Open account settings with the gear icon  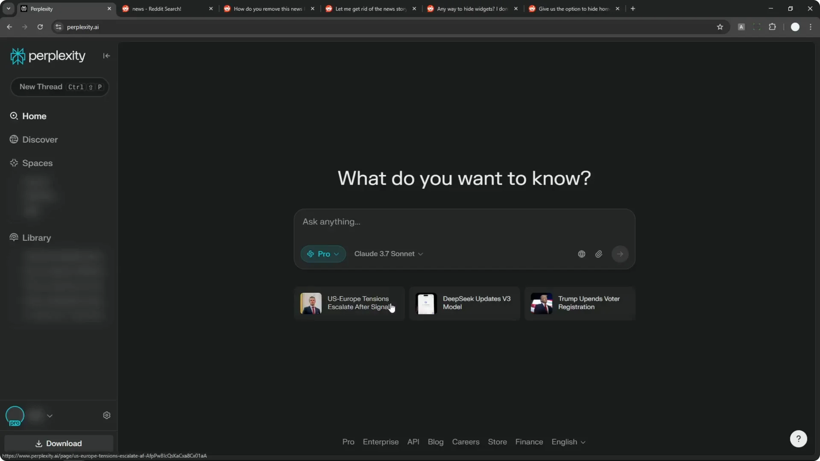(107, 415)
